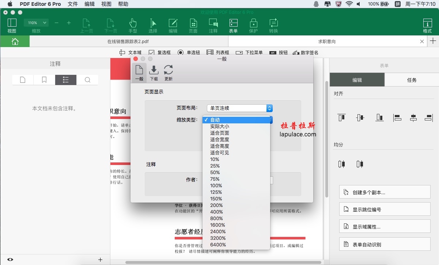
Task: Open the Update (更新) preferences pane
Action: tap(169, 72)
